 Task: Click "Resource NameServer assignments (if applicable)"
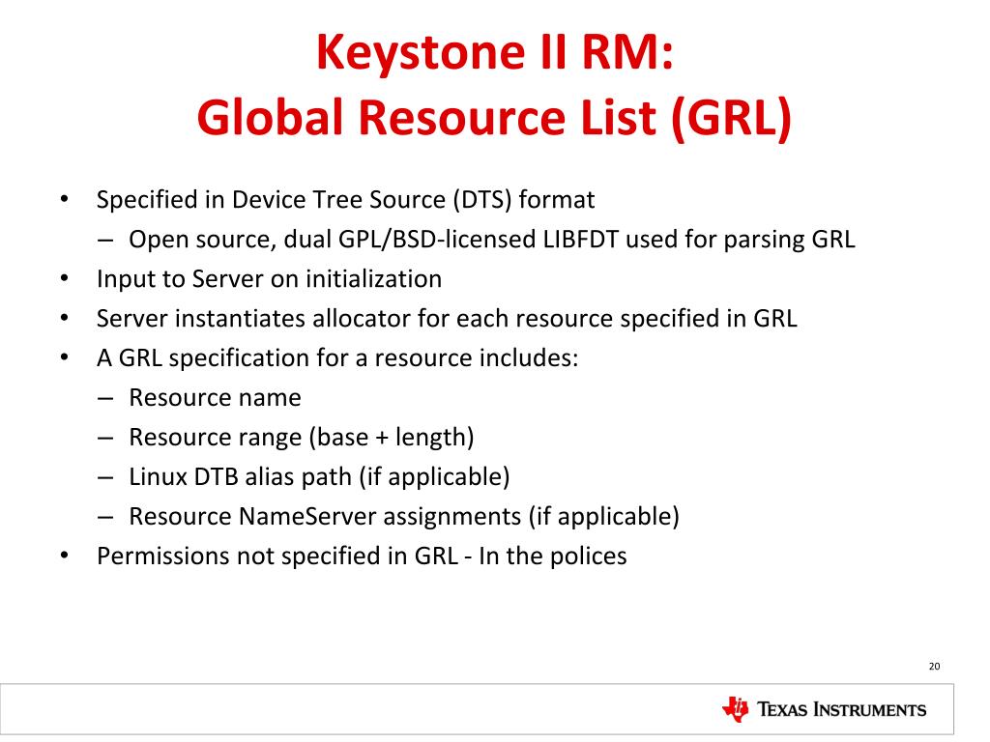click(x=404, y=517)
